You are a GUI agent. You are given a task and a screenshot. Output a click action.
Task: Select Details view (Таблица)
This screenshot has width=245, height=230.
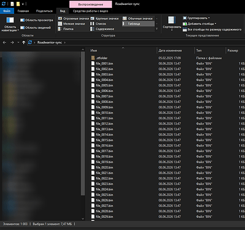[x=138, y=24]
